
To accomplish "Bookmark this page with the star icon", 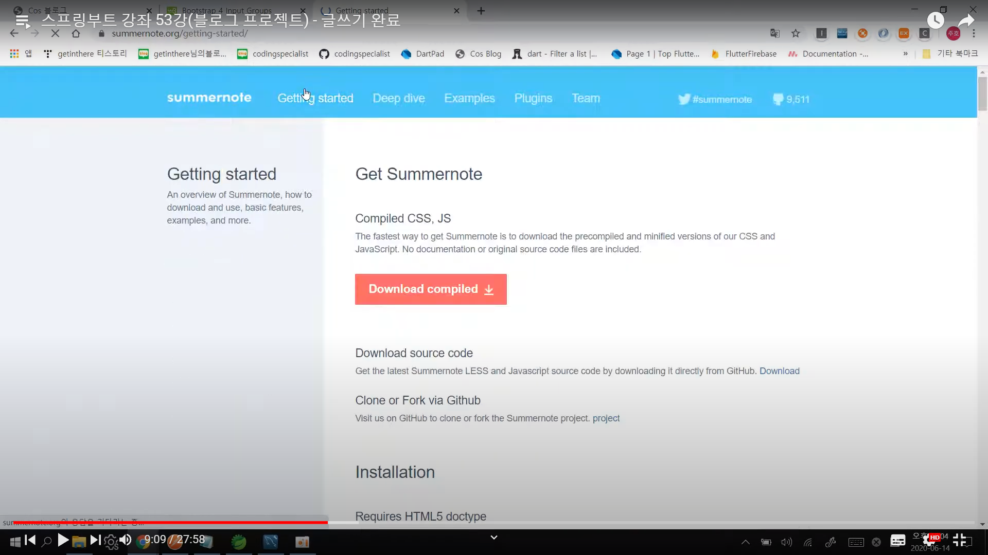I will pyautogui.click(x=796, y=33).
